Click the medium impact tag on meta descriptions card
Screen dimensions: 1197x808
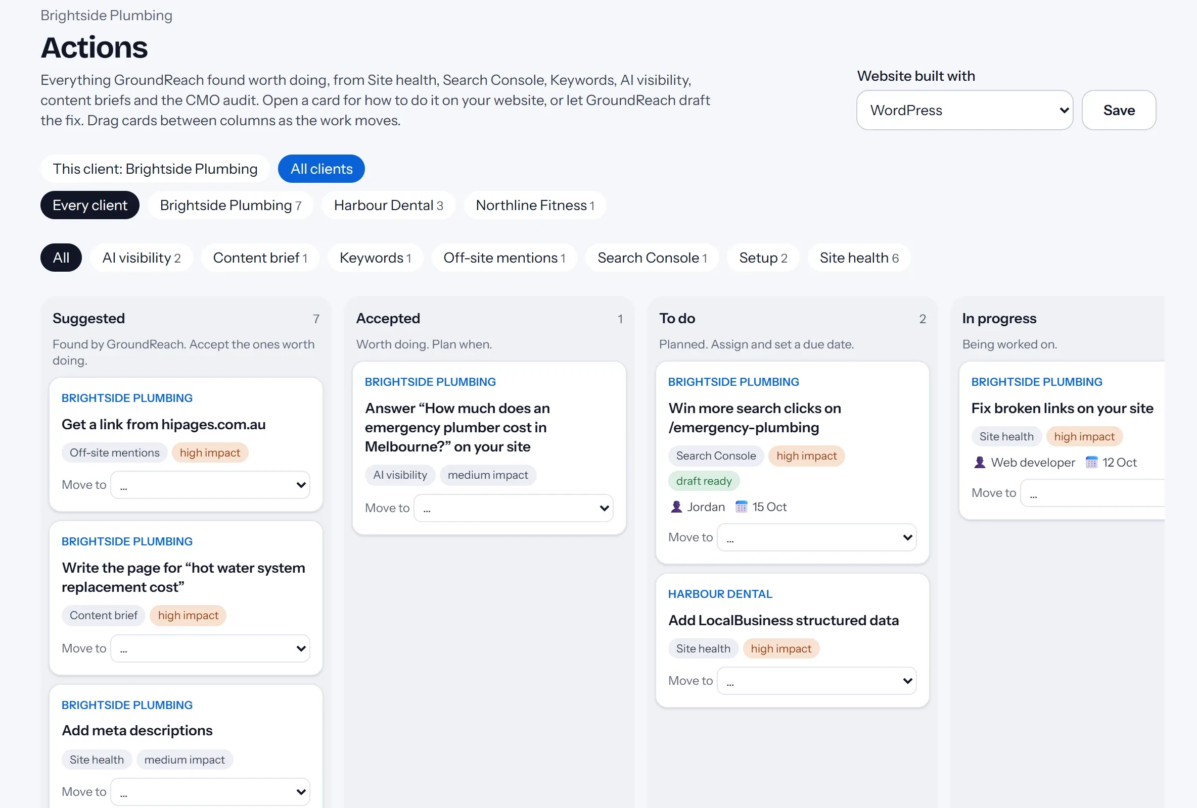pyautogui.click(x=185, y=760)
